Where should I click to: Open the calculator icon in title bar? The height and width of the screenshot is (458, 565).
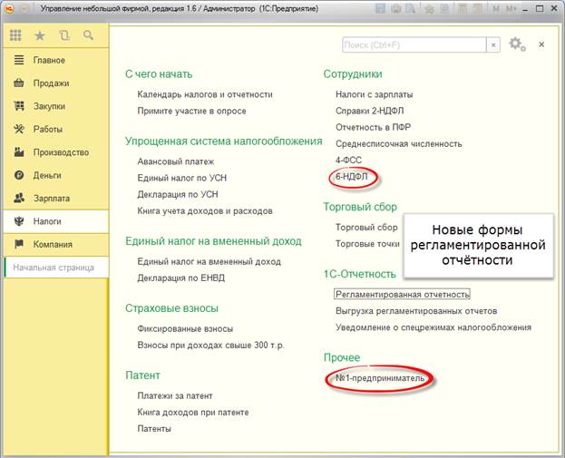463,9
